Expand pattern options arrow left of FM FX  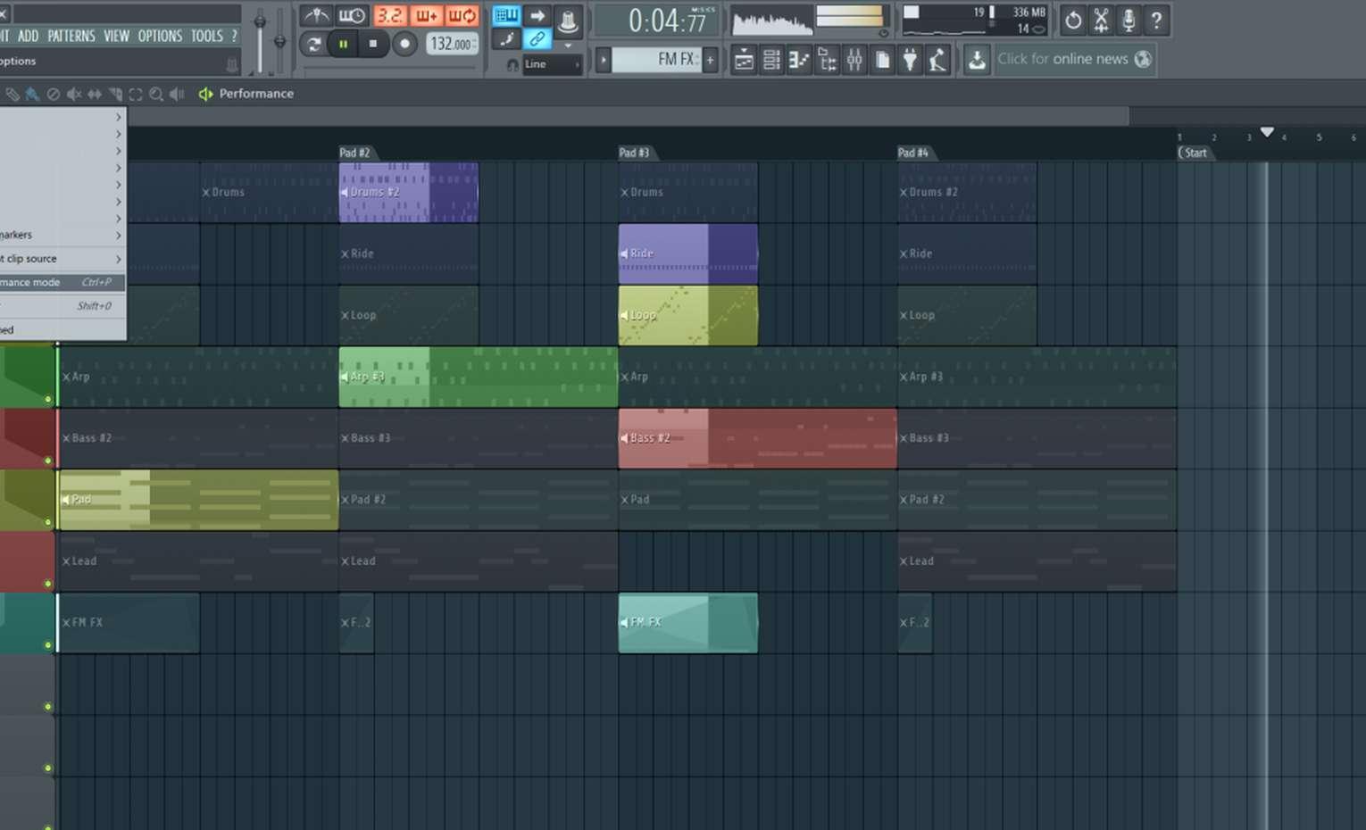tap(604, 60)
